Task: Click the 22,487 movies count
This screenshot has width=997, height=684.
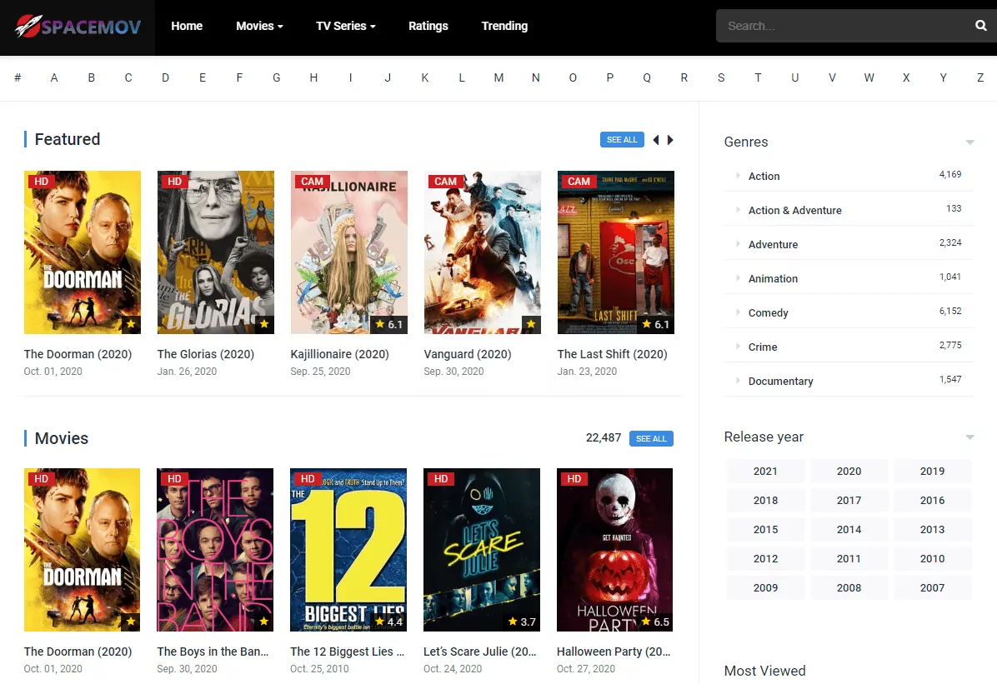Action: 604,438
